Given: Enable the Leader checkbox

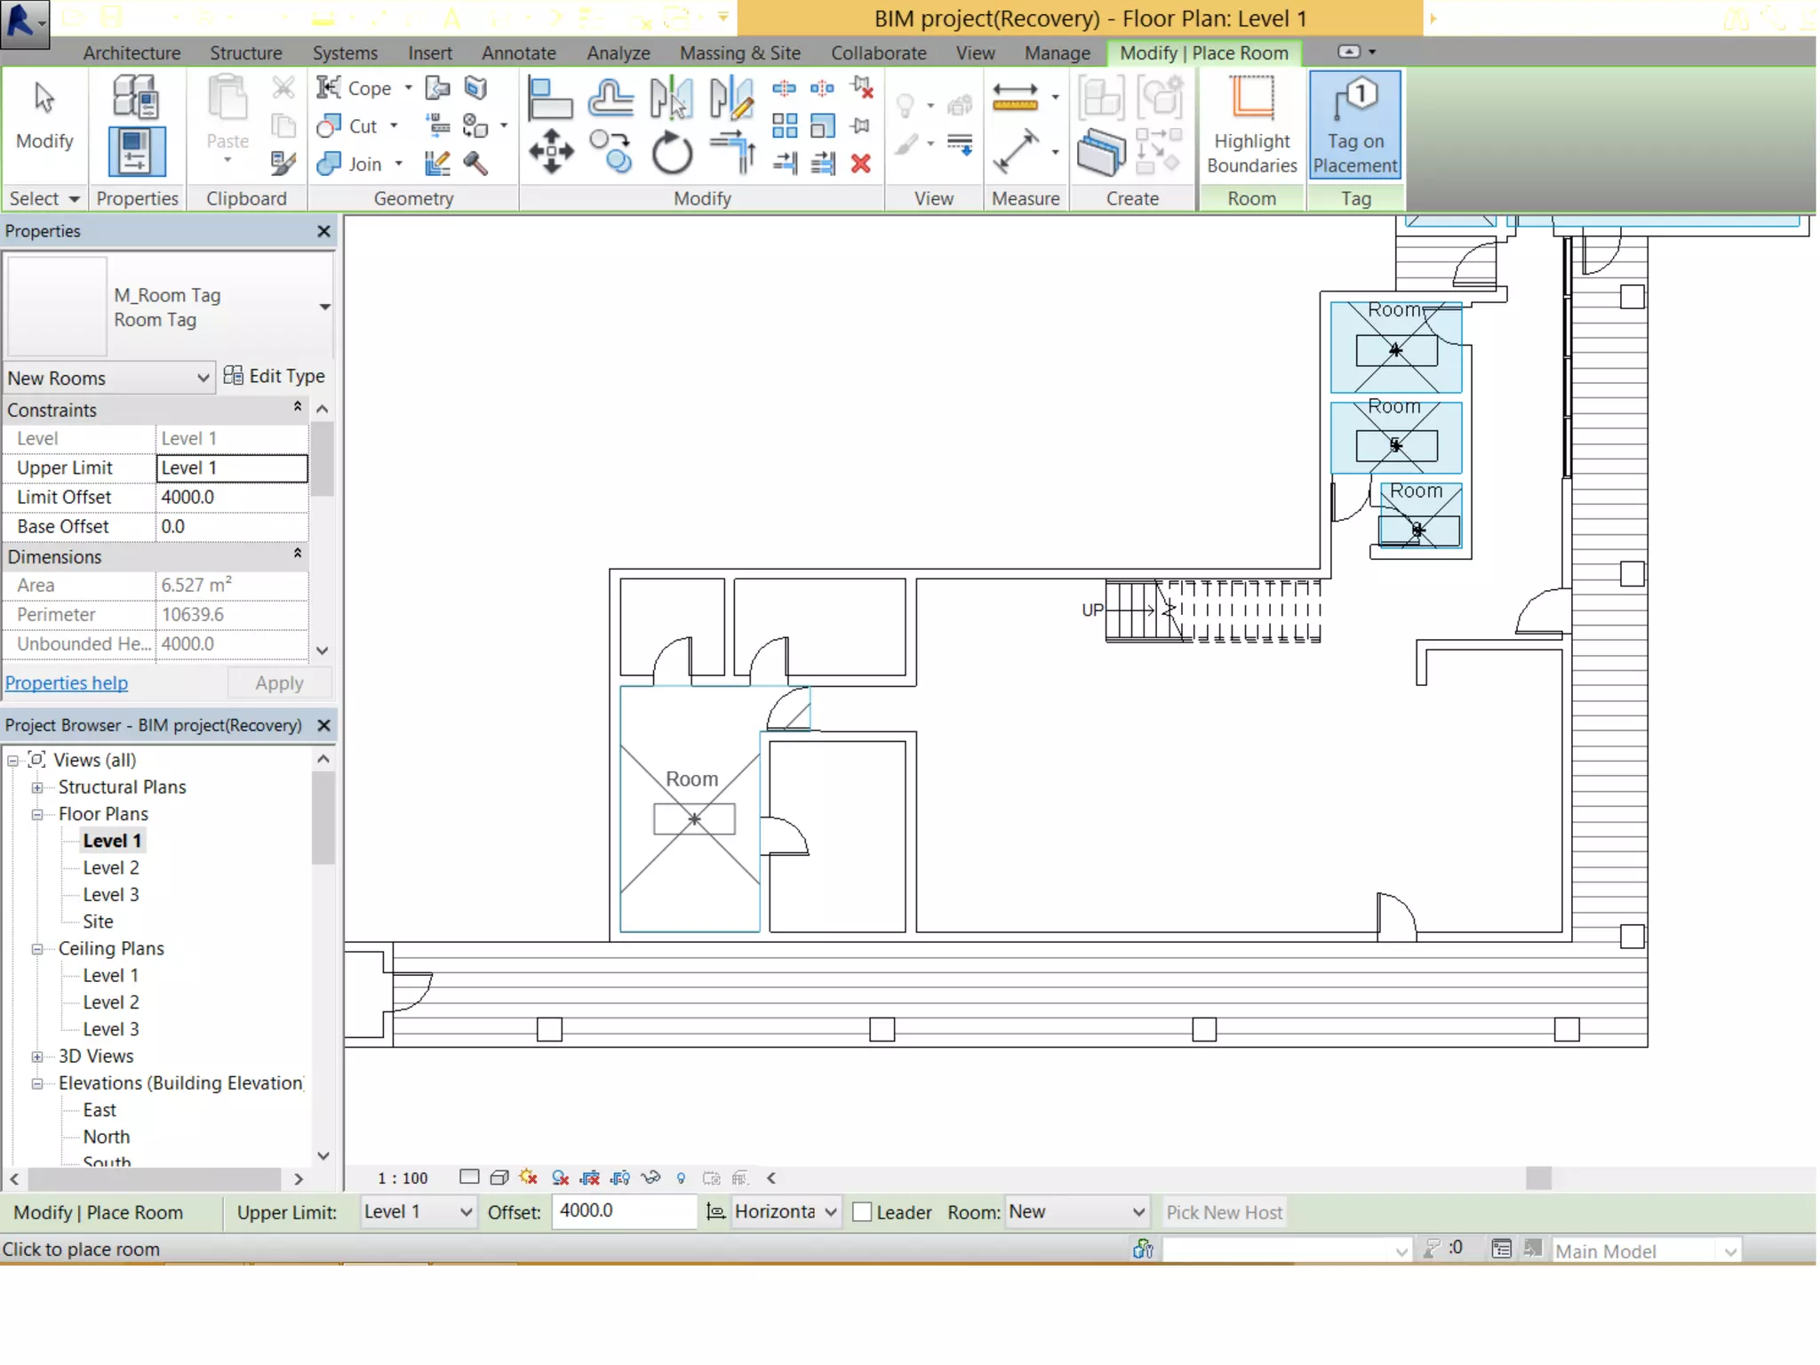Looking at the screenshot, I should 862,1212.
